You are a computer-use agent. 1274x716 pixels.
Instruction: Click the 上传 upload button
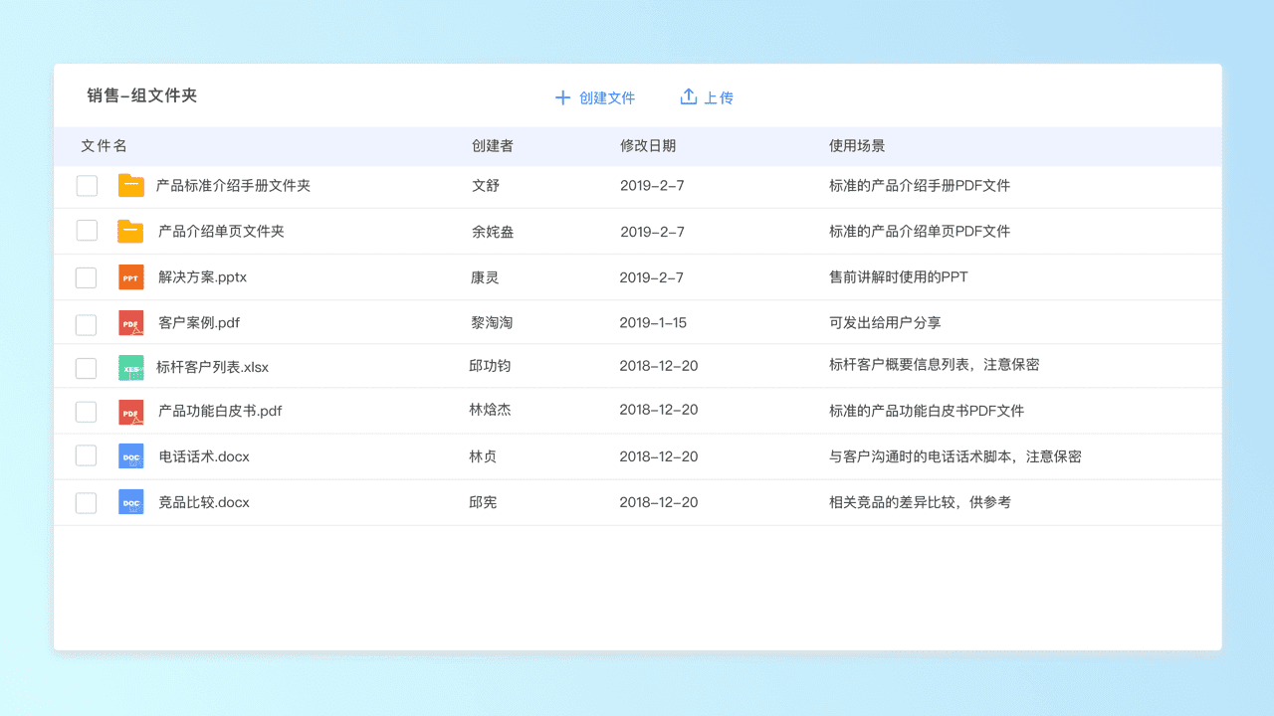coord(707,97)
